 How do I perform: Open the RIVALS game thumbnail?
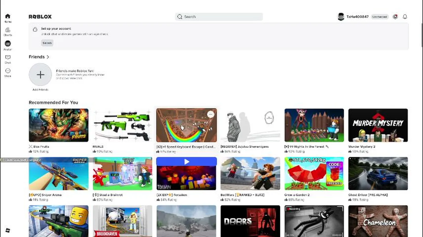tap(123, 125)
